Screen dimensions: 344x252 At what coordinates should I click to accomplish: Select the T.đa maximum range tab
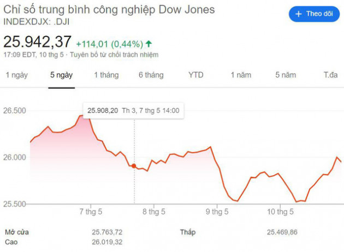330,75
